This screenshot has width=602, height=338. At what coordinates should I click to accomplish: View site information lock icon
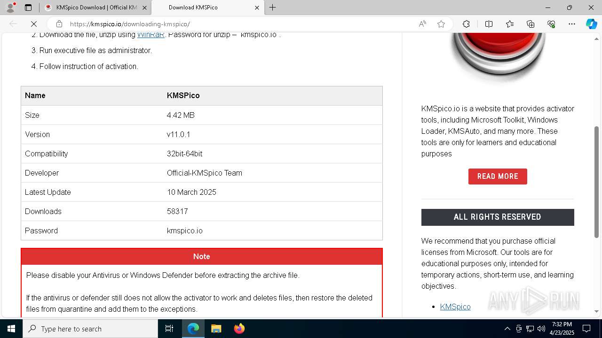[x=59, y=24]
